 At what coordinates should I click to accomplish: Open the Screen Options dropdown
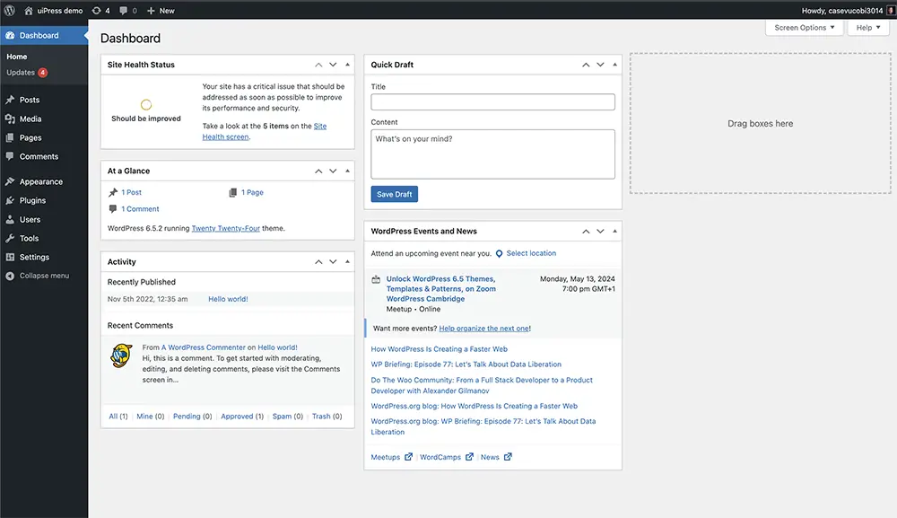[x=805, y=28]
